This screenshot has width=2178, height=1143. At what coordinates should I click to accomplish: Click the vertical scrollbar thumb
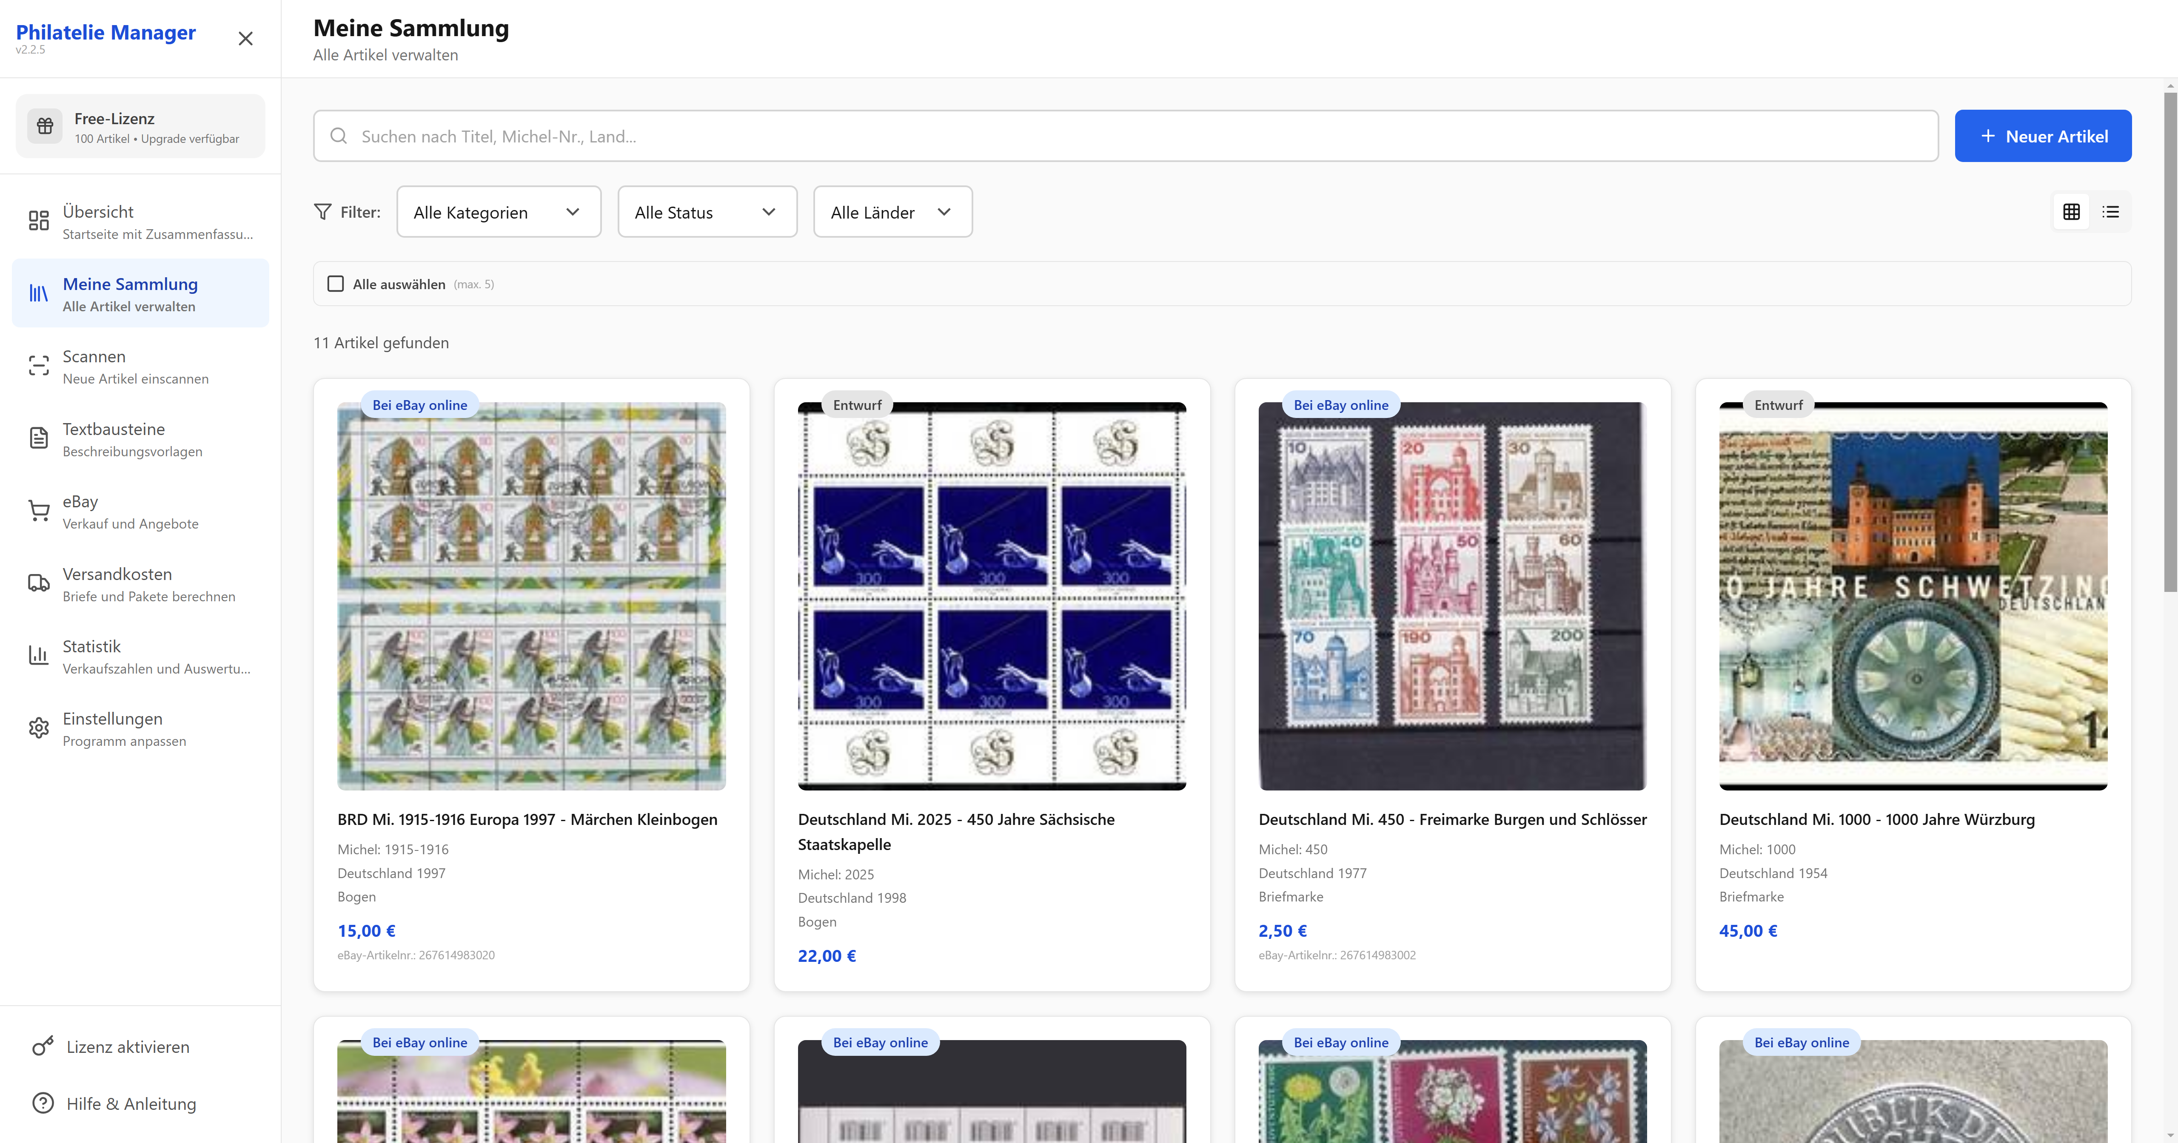tap(2170, 342)
